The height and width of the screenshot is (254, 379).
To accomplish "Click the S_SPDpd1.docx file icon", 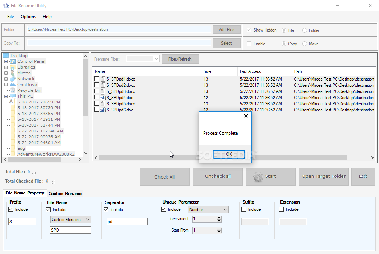I will (103, 79).
